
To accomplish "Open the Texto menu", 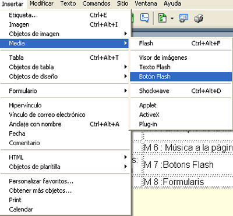I will tap(68, 3).
